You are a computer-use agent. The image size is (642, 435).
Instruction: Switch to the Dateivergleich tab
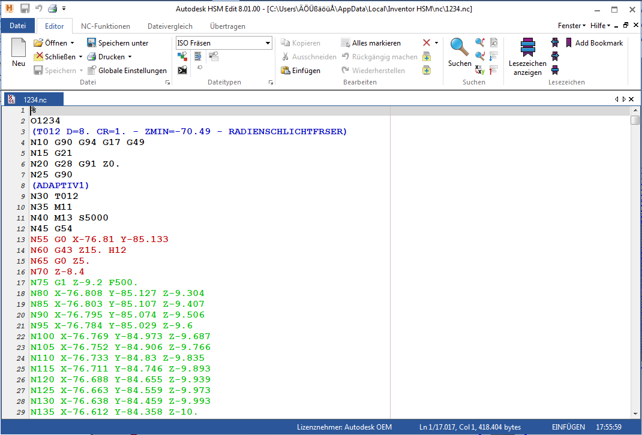click(x=170, y=26)
